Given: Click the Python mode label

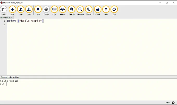Looking at the screenshot, I should (x=168, y=103).
